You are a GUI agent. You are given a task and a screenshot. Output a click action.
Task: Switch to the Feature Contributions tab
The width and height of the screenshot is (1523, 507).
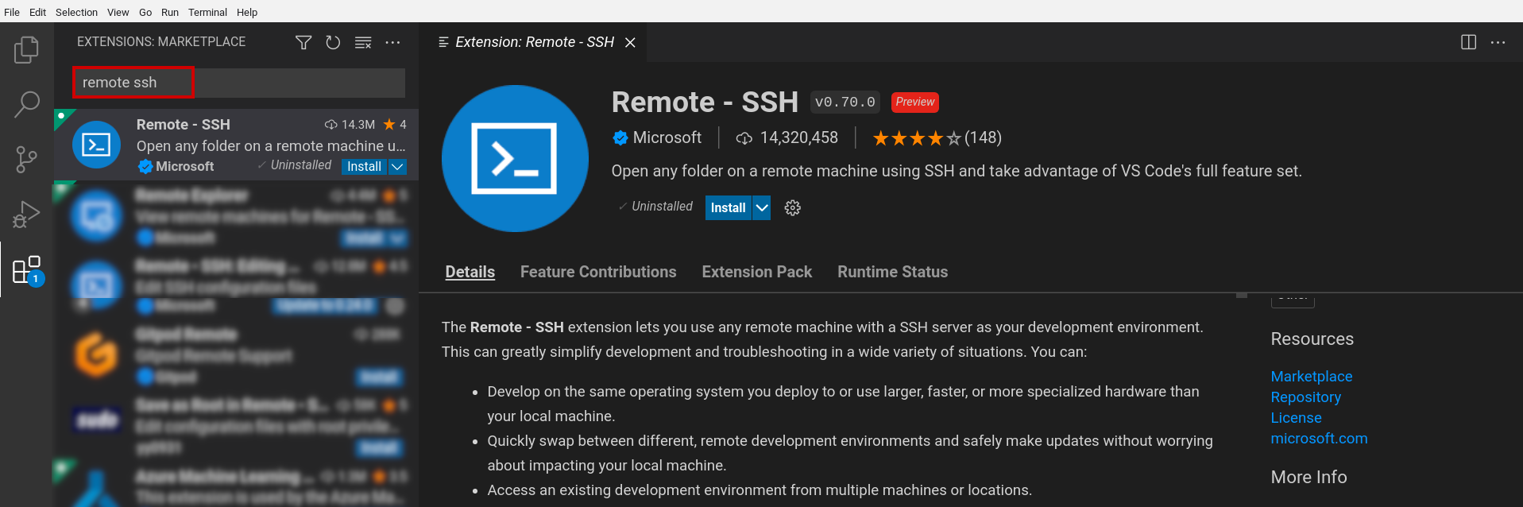pyautogui.click(x=597, y=272)
